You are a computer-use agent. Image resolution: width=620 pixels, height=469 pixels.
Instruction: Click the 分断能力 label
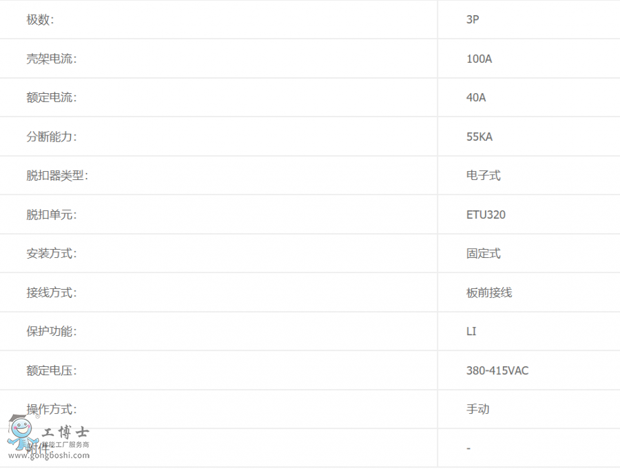[x=52, y=137]
